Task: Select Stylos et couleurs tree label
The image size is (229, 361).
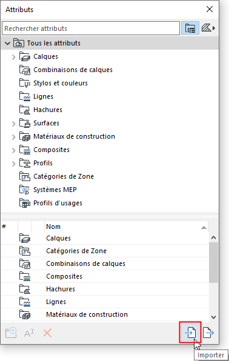Action: (61, 83)
